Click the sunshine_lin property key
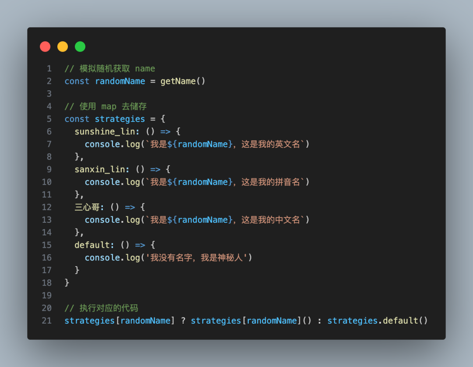This screenshot has width=473, height=367. pos(99,132)
